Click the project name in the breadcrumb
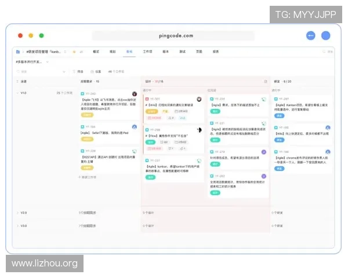The image size is (348, 278). tap(43, 52)
